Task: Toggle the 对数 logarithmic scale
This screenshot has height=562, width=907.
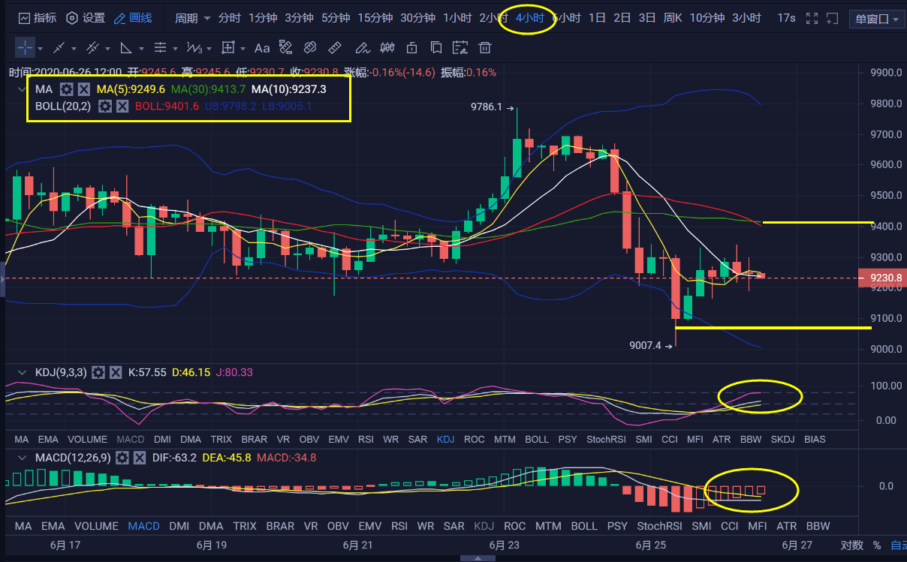Action: 851,545
